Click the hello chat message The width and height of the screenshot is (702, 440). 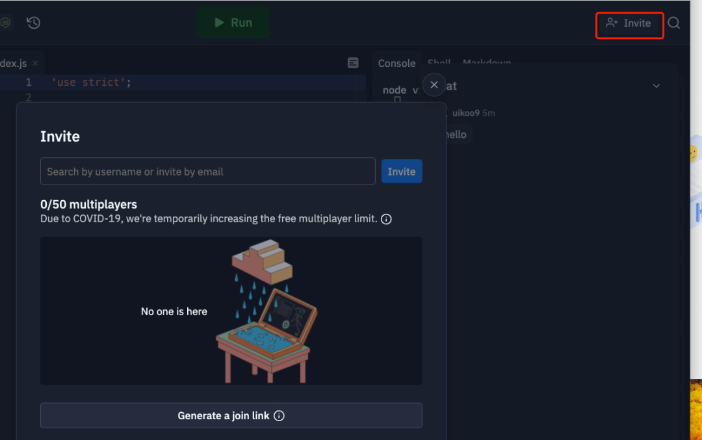click(455, 135)
